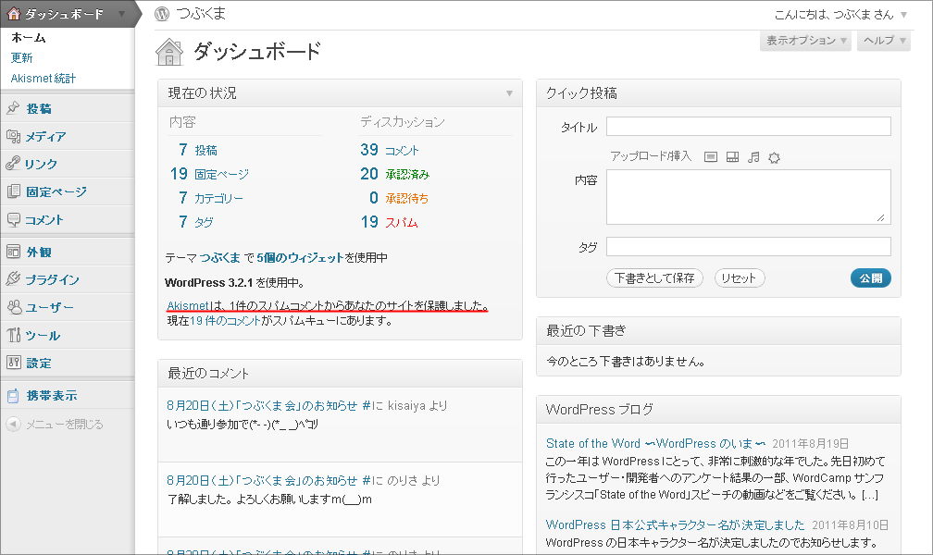Click the Comments (コメント) bubble icon
The image size is (933, 555).
[13, 219]
